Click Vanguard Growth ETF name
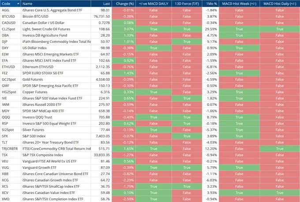The image size is (300, 202). [39, 168]
